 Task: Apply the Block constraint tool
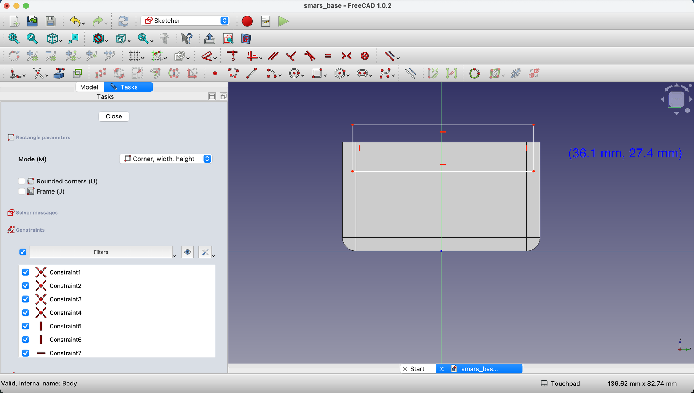[365, 56]
